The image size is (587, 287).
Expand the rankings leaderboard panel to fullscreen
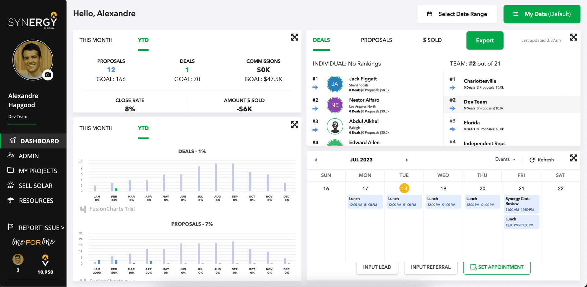pos(574,37)
